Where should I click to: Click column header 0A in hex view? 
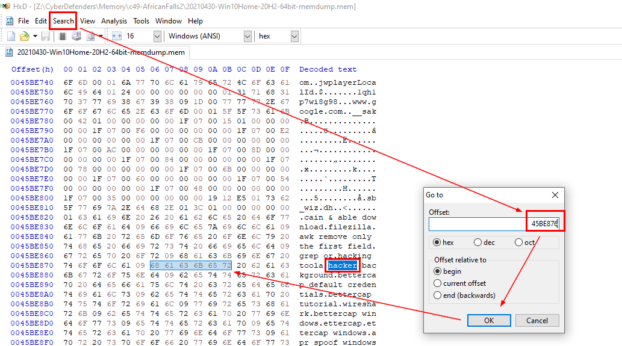213,69
